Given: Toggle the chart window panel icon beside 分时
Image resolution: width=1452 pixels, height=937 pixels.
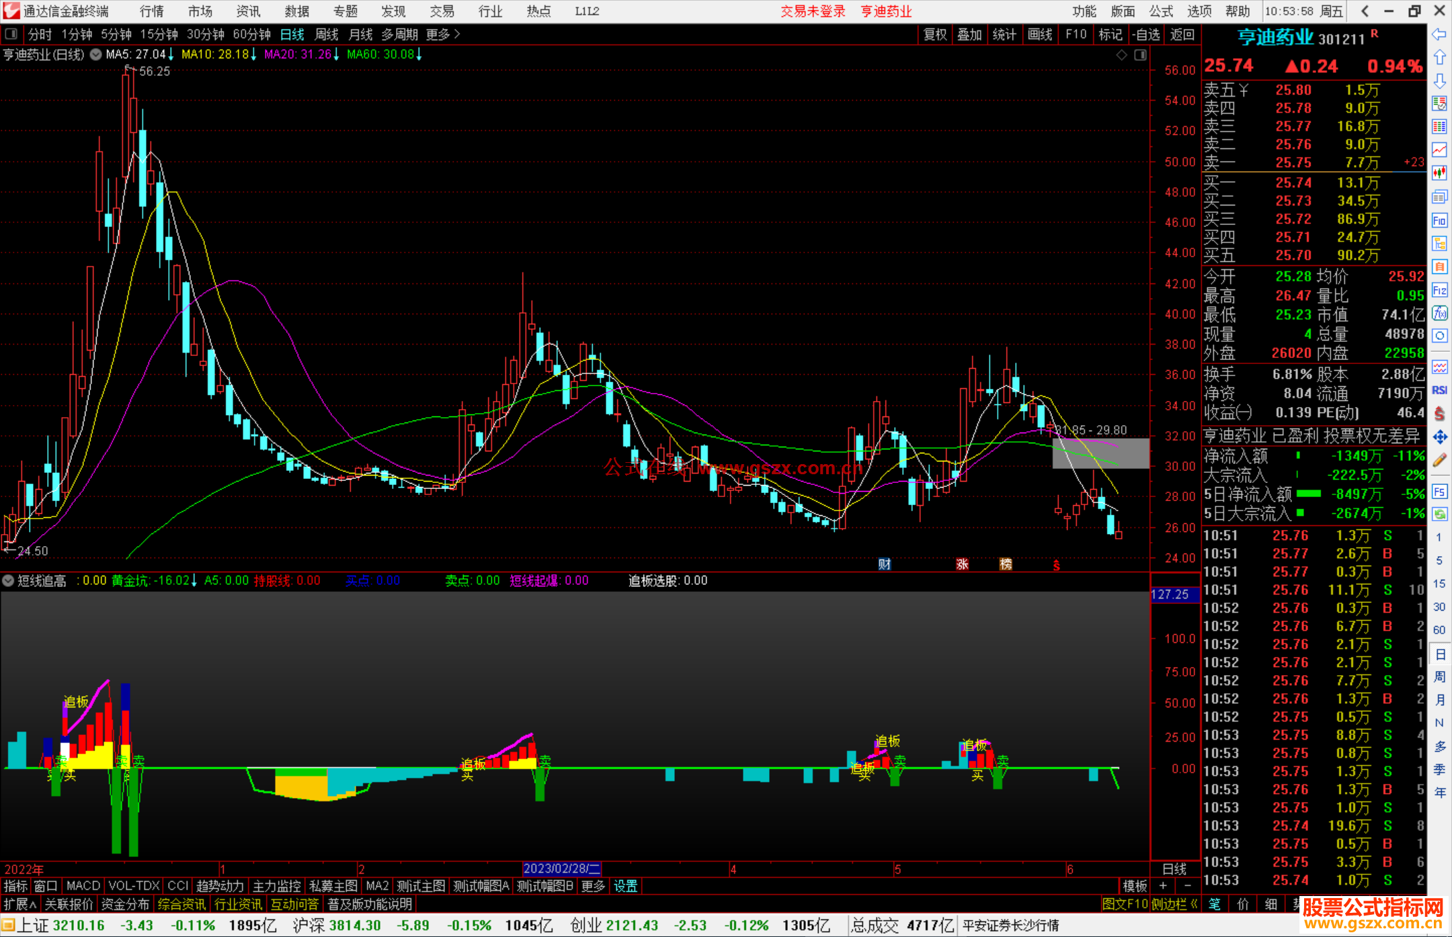Looking at the screenshot, I should tap(11, 34).
